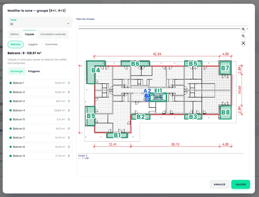259x197 pixels.
Task: Select balcony B6 on the plan
Action: 135,63
